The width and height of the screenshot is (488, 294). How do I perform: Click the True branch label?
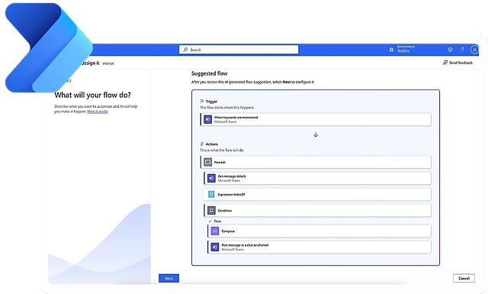click(x=217, y=221)
